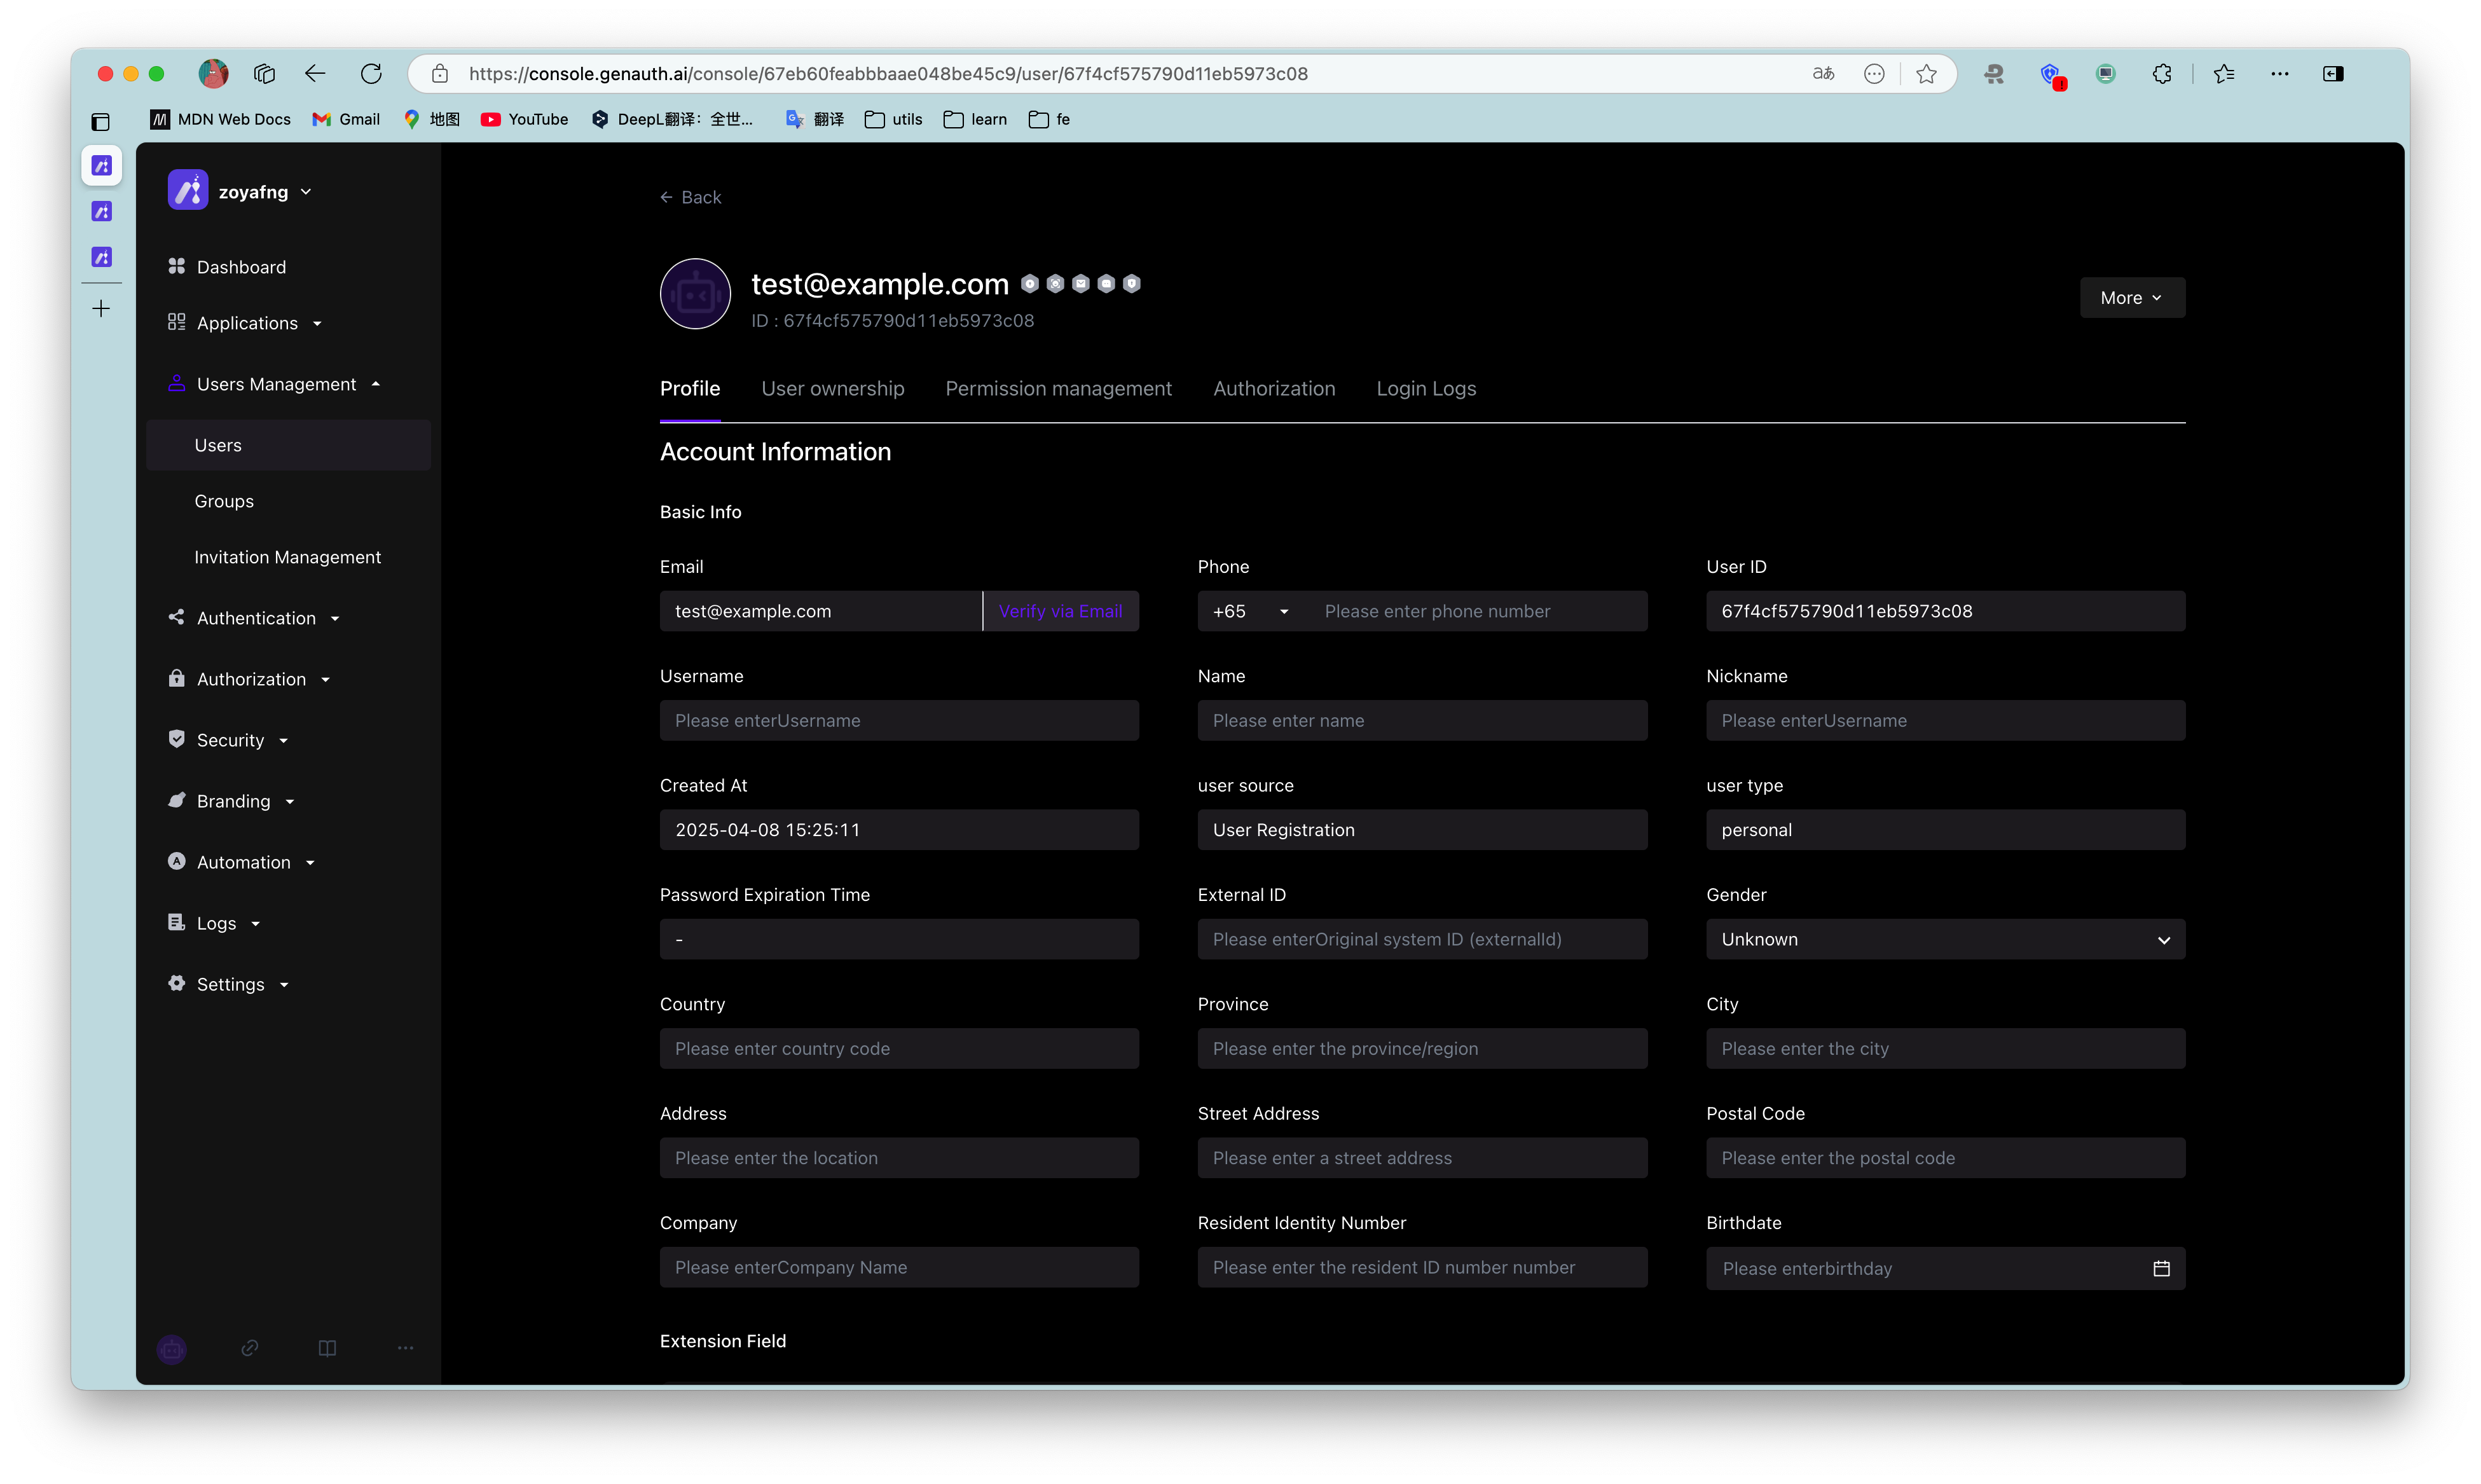Expand the Automation section

pos(242,862)
